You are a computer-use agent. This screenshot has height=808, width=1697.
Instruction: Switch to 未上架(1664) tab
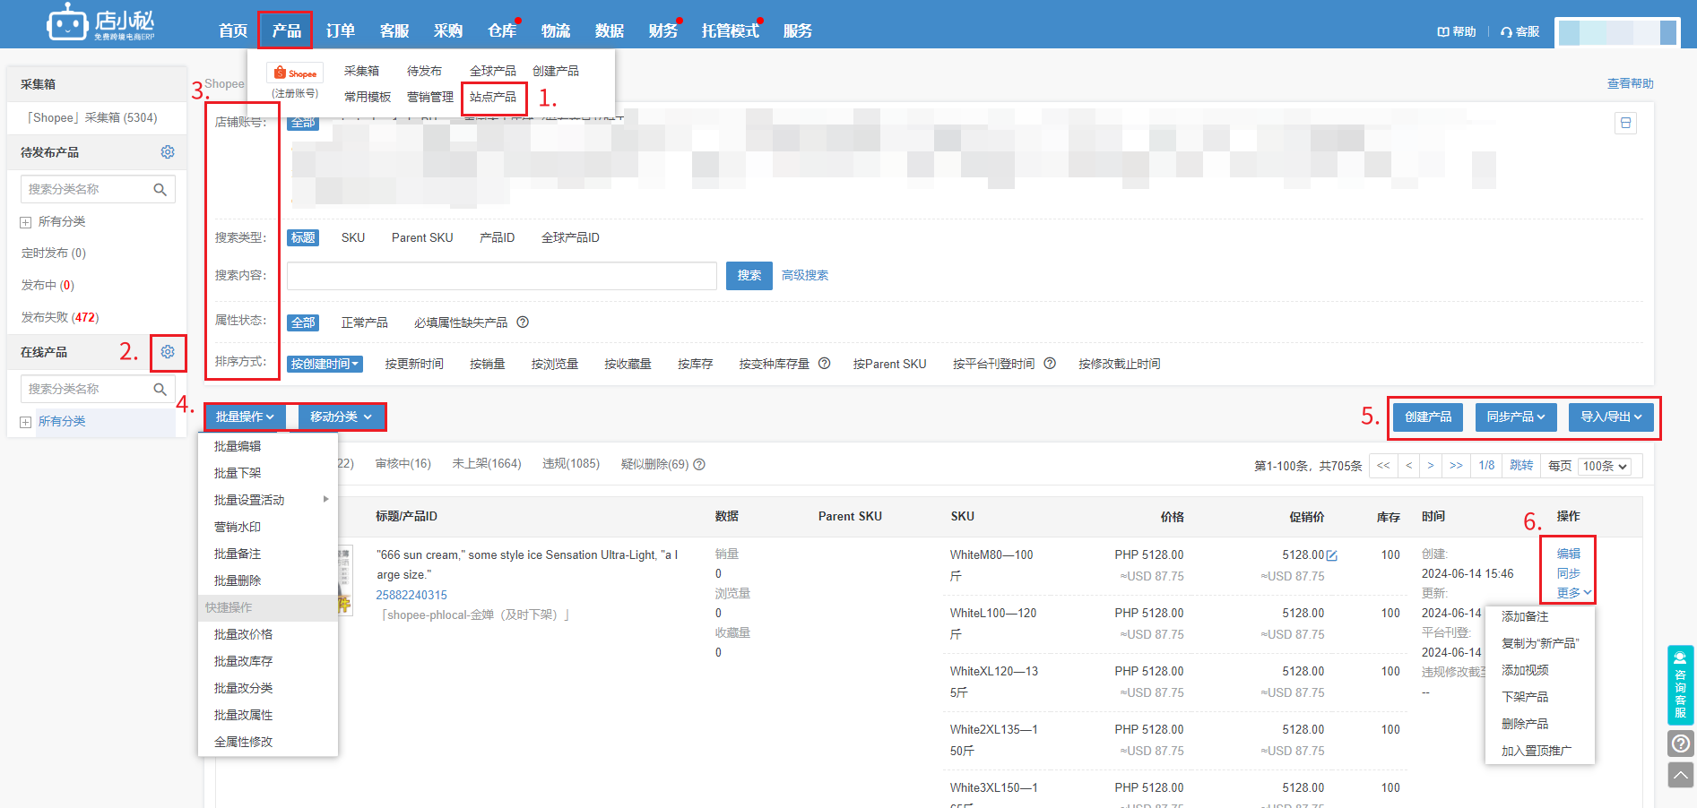point(487,463)
